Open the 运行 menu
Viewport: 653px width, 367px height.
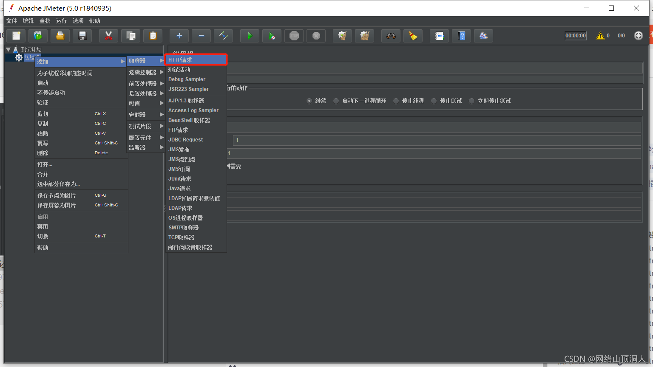pos(61,21)
